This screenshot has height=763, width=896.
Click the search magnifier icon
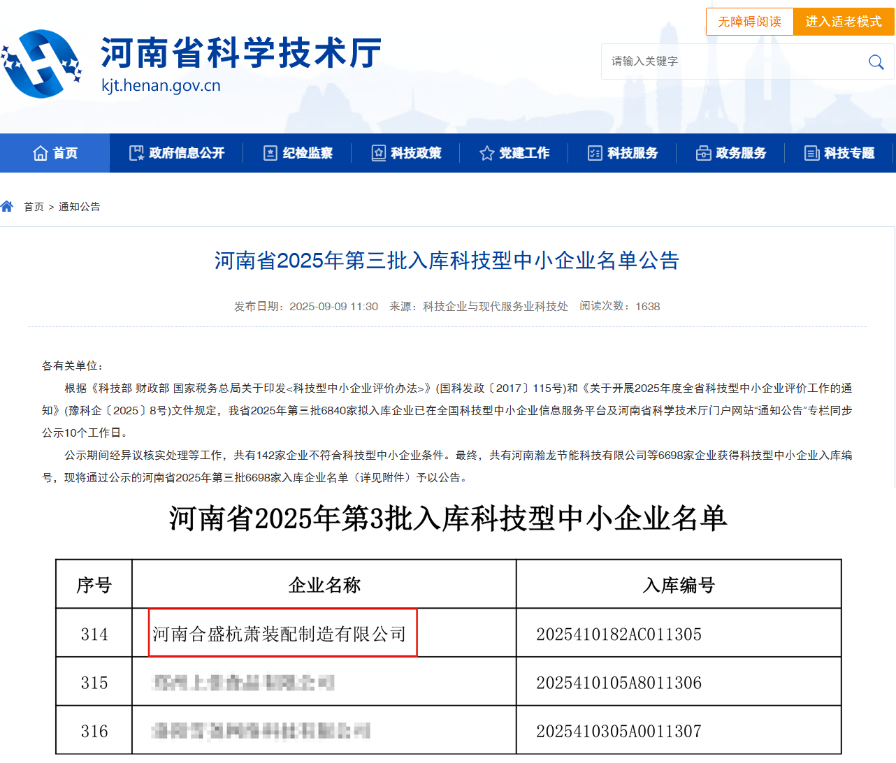[x=876, y=62]
